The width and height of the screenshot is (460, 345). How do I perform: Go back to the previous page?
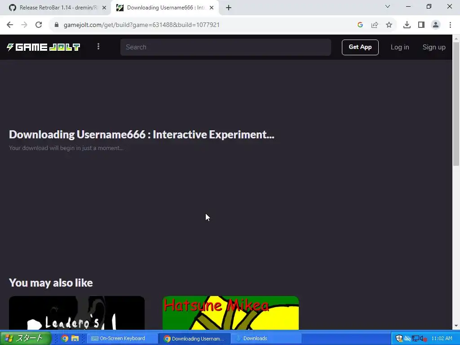(10, 25)
